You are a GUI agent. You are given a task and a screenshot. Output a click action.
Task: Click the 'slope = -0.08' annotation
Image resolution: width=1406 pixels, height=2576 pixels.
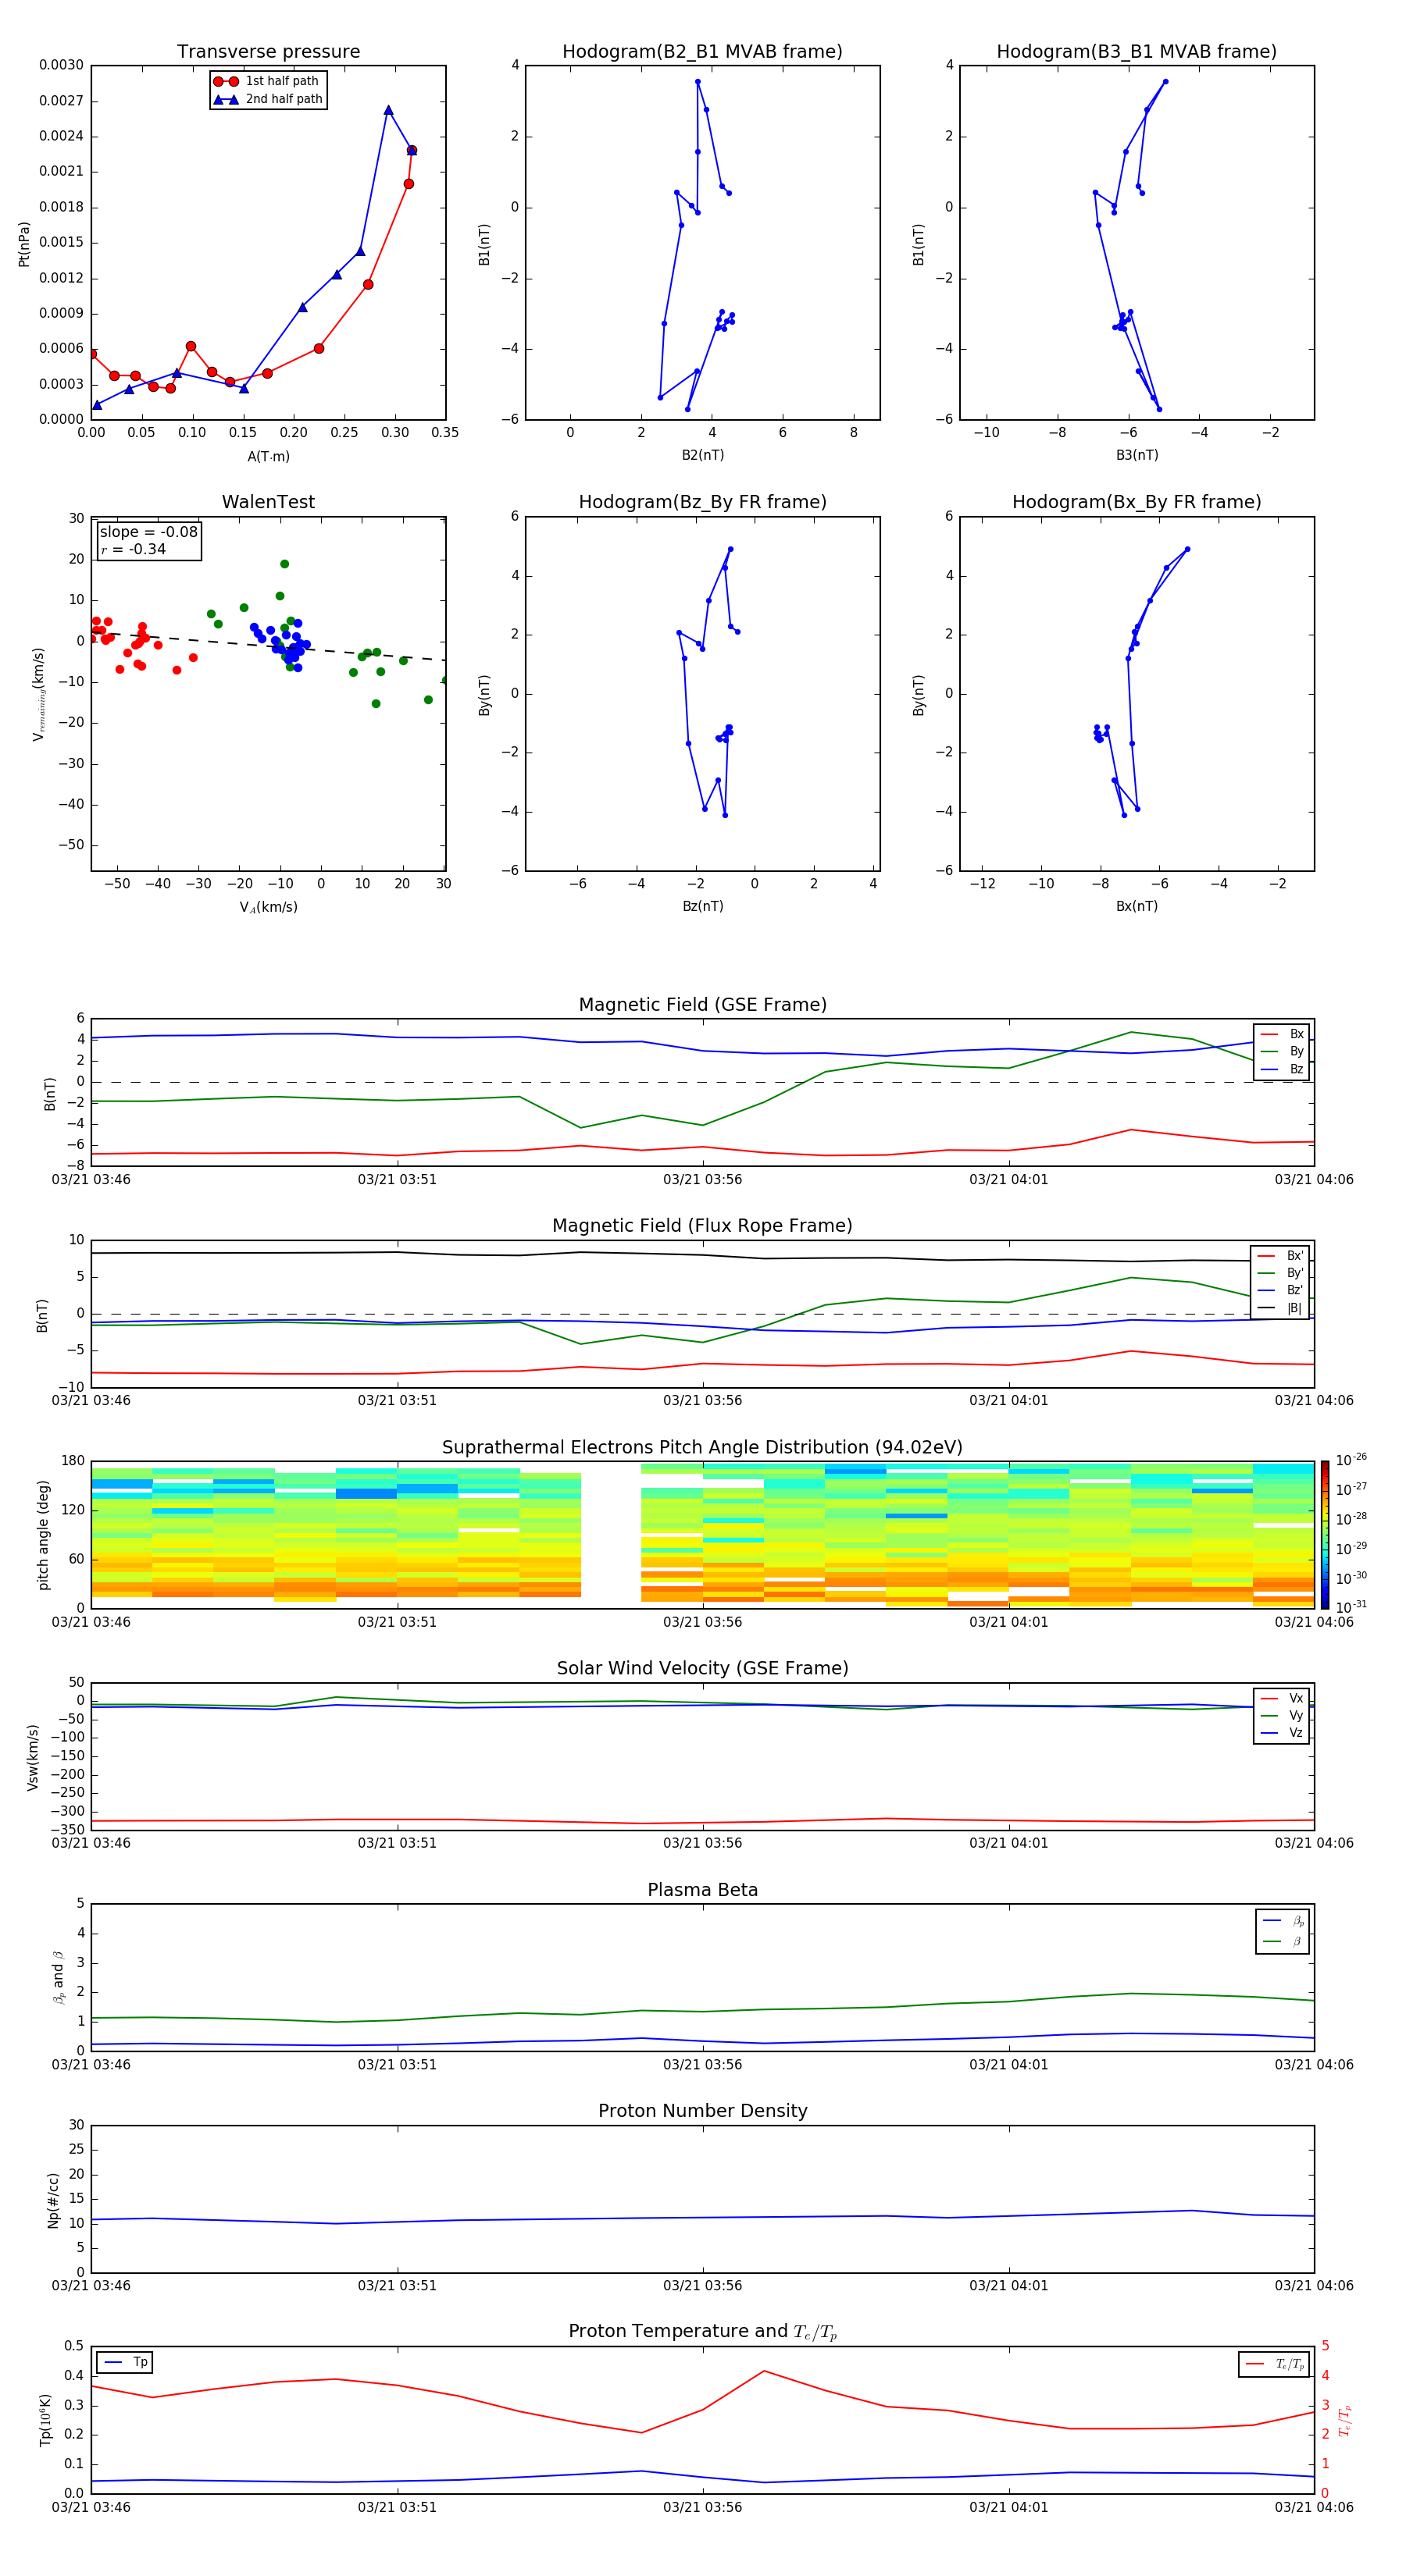tap(148, 532)
